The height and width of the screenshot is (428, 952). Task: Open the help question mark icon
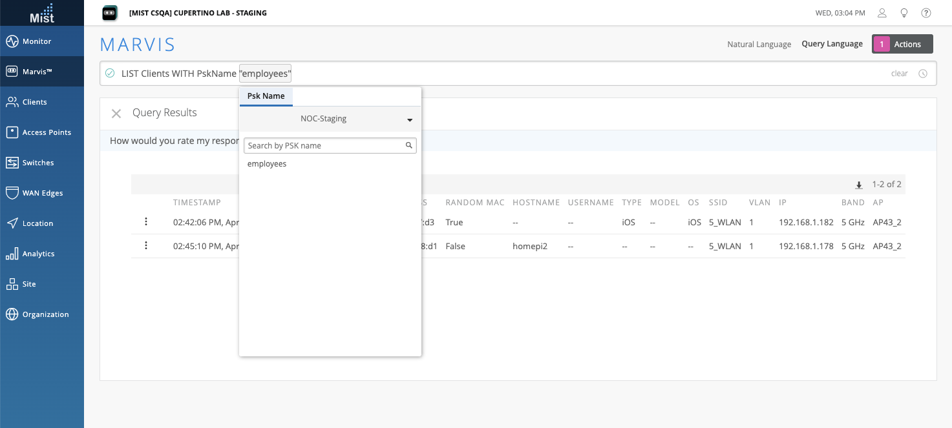coord(926,13)
